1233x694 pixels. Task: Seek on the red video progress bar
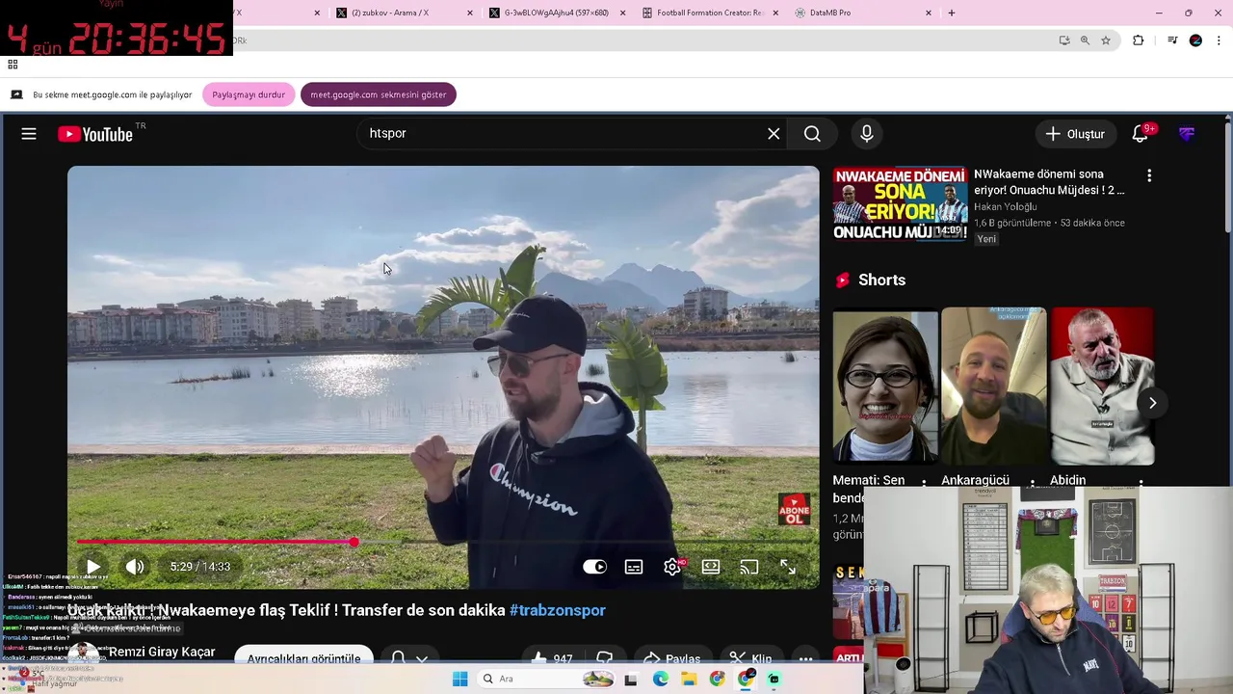point(443,543)
